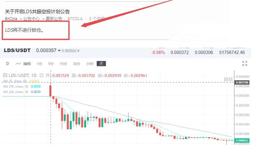Open the BitCola breadcrumb link
The width and height of the screenshot is (257, 145).
(11, 19)
